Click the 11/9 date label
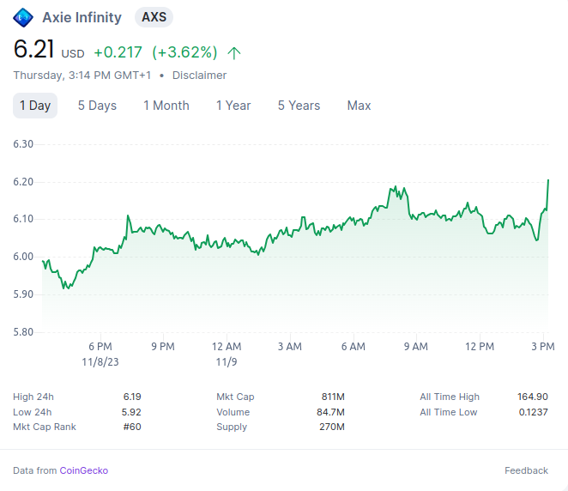This screenshot has height=491, width=568. coord(227,362)
